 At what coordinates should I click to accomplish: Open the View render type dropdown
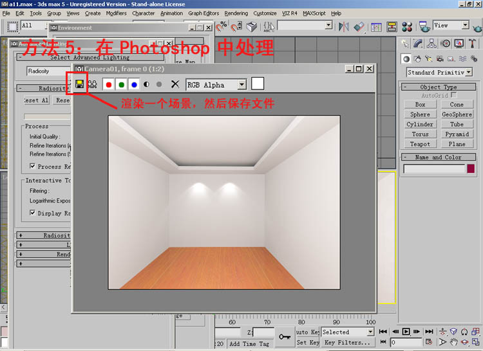tap(466, 25)
